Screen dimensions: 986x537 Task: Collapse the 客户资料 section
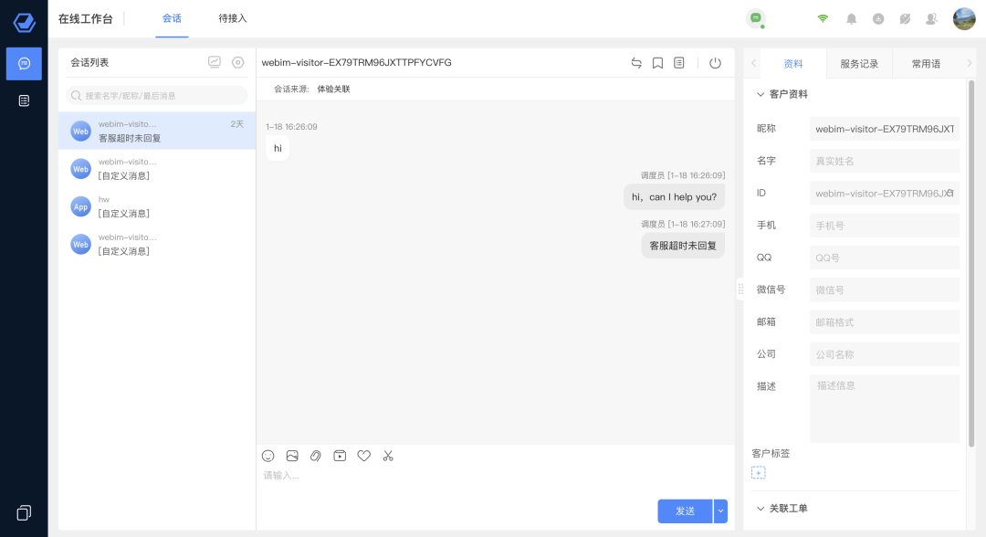pos(760,94)
